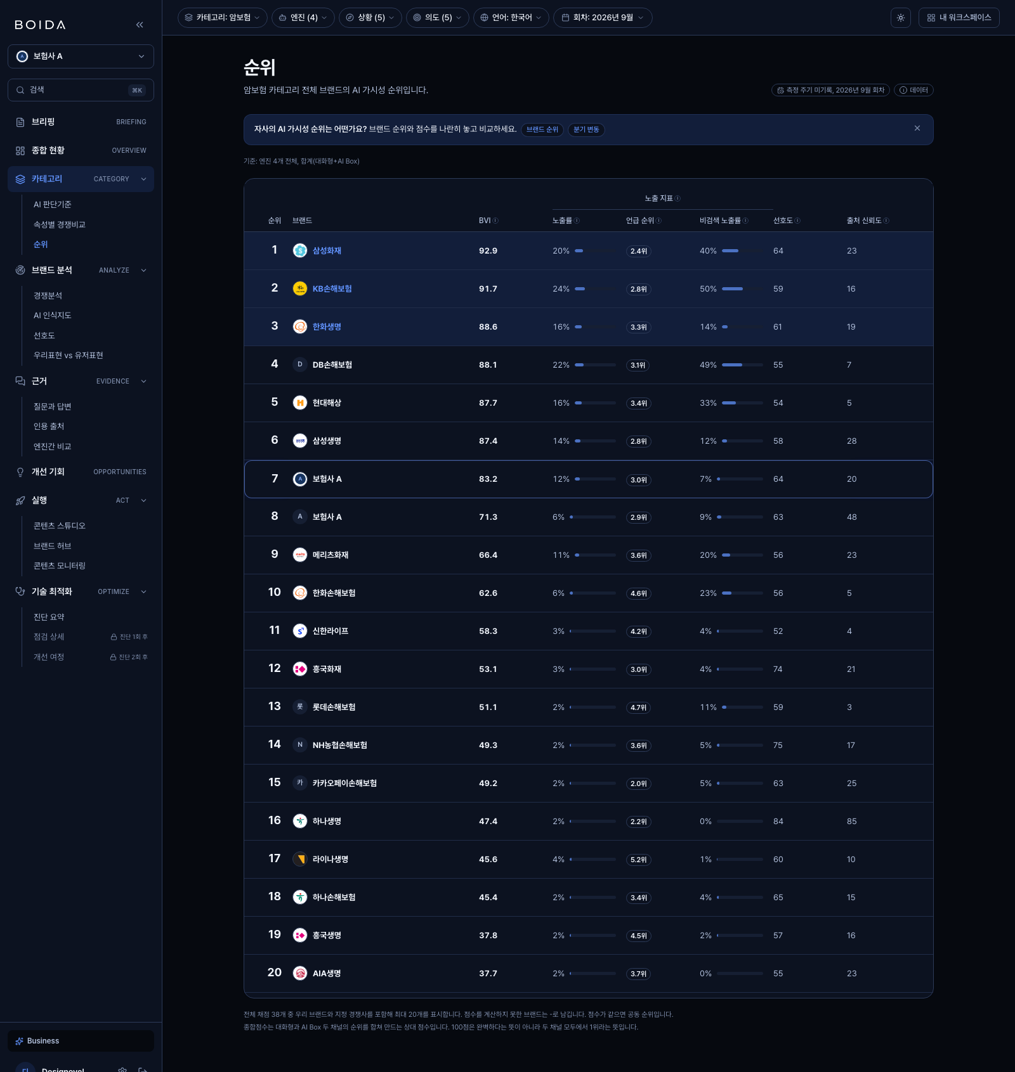Click the magnifier icon in the search box
Image resolution: width=1015 pixels, height=1072 pixels.
click(x=20, y=90)
